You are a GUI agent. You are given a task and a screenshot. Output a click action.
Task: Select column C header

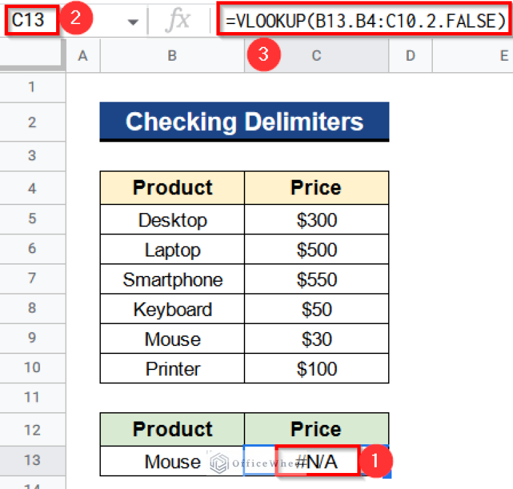click(x=316, y=57)
